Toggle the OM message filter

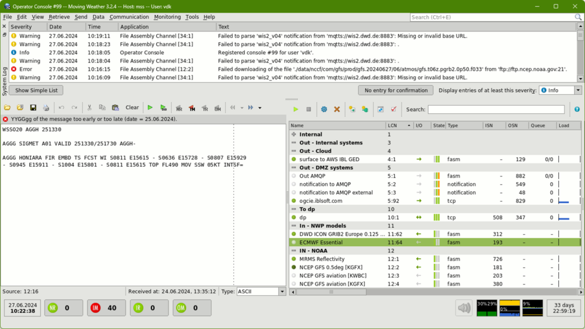pyautogui.click(x=219, y=107)
